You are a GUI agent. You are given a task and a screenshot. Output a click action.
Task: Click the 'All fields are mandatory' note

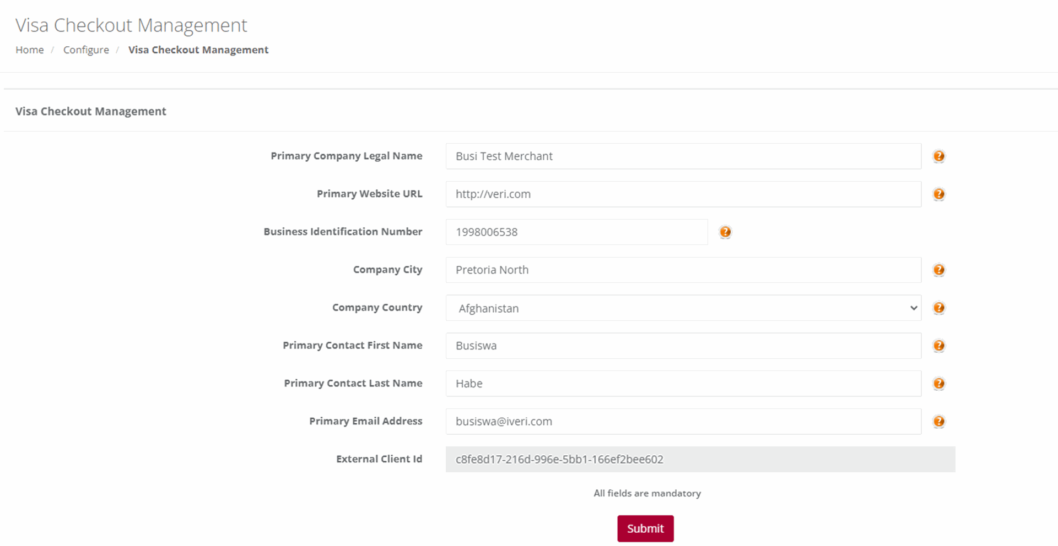tap(647, 493)
